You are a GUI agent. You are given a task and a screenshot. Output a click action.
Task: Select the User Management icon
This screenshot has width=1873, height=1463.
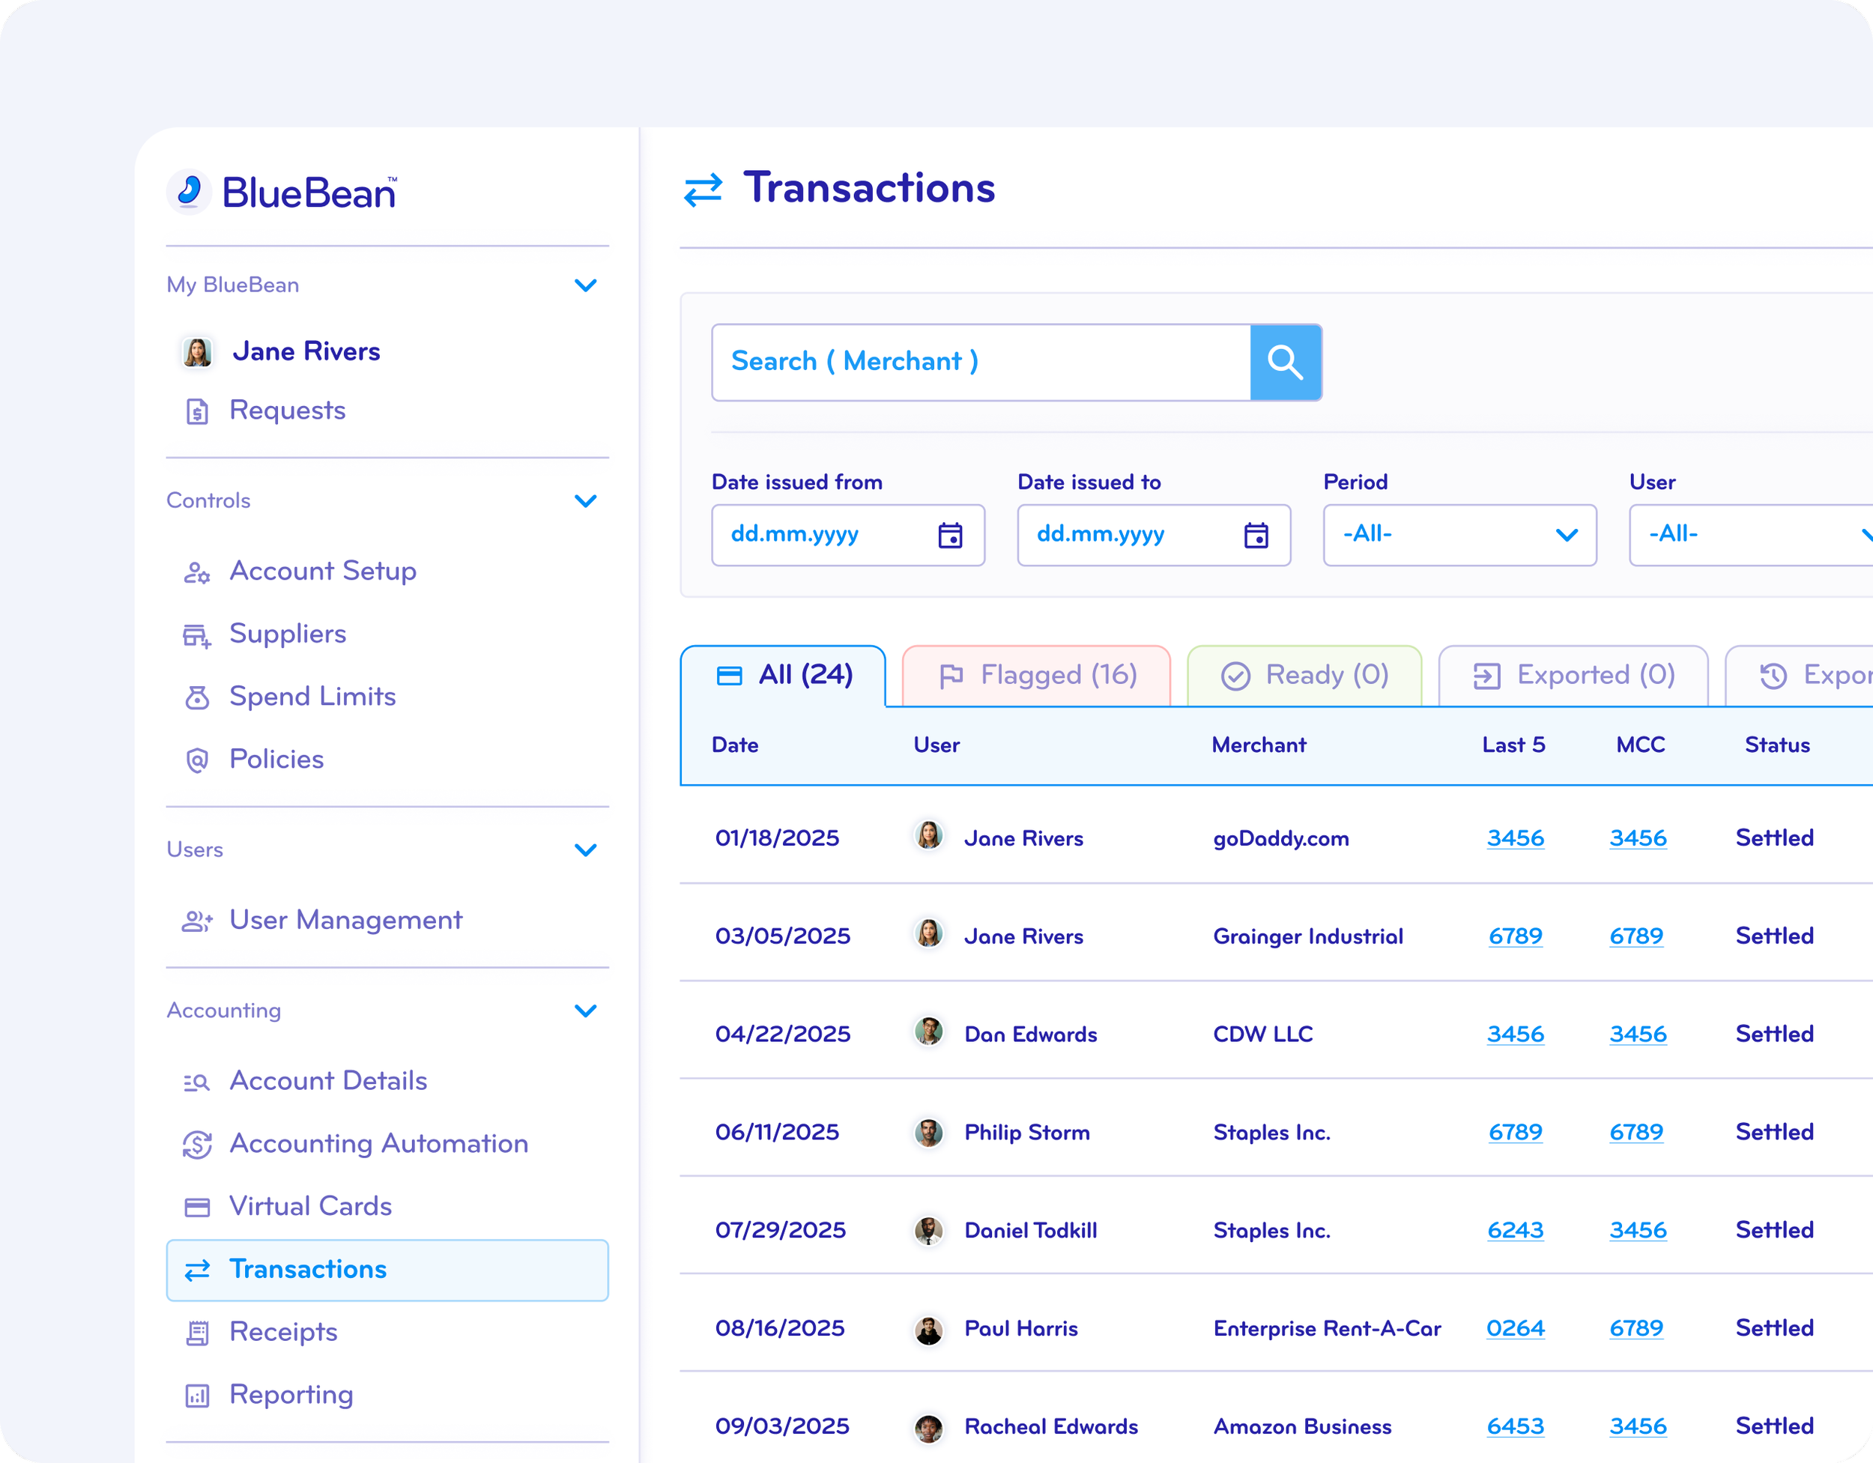tap(197, 920)
